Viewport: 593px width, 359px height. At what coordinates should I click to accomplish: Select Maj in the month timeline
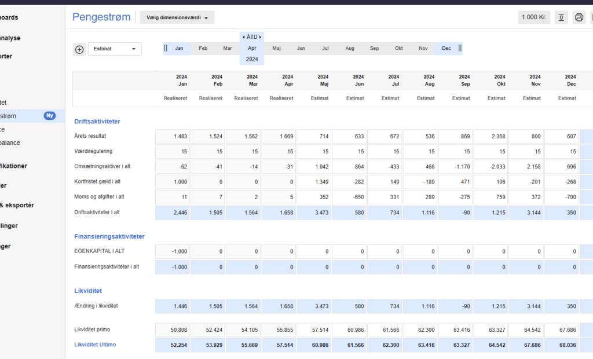click(276, 49)
